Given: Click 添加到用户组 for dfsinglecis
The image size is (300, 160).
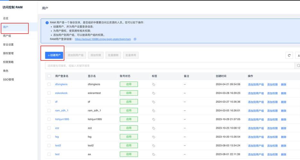Looking at the screenshot, I should click(256, 84).
